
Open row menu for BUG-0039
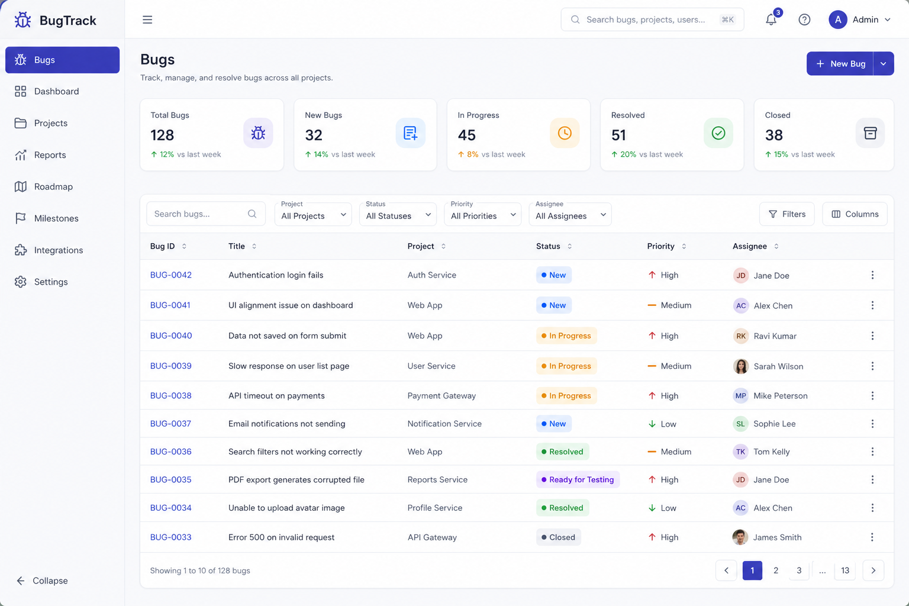tap(872, 366)
